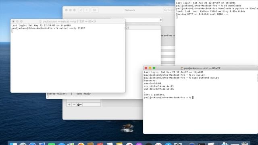The height and width of the screenshot is (145, 258).
Task: Click the 'vi cve.py' command line
Action: click(x=175, y=75)
